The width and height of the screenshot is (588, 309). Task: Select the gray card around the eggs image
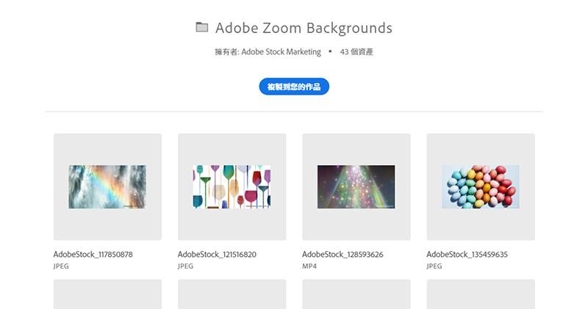[x=481, y=186]
